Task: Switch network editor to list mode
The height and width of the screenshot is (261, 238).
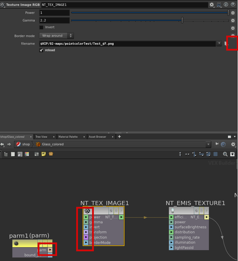Action: [13, 154]
